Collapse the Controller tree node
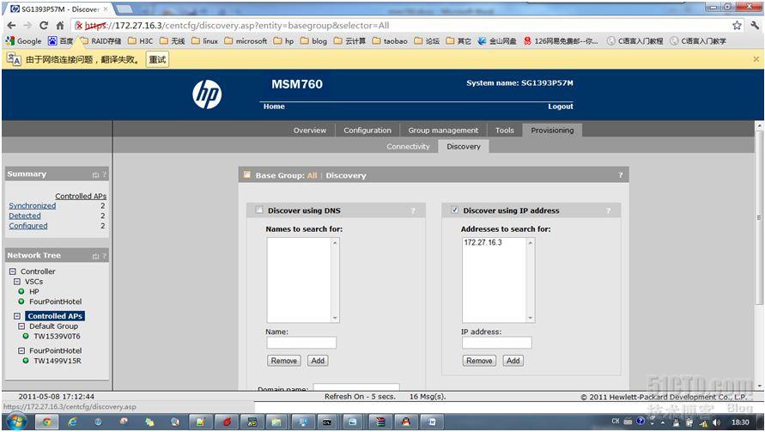Screen dimensions: 765x432 [x=13, y=271]
